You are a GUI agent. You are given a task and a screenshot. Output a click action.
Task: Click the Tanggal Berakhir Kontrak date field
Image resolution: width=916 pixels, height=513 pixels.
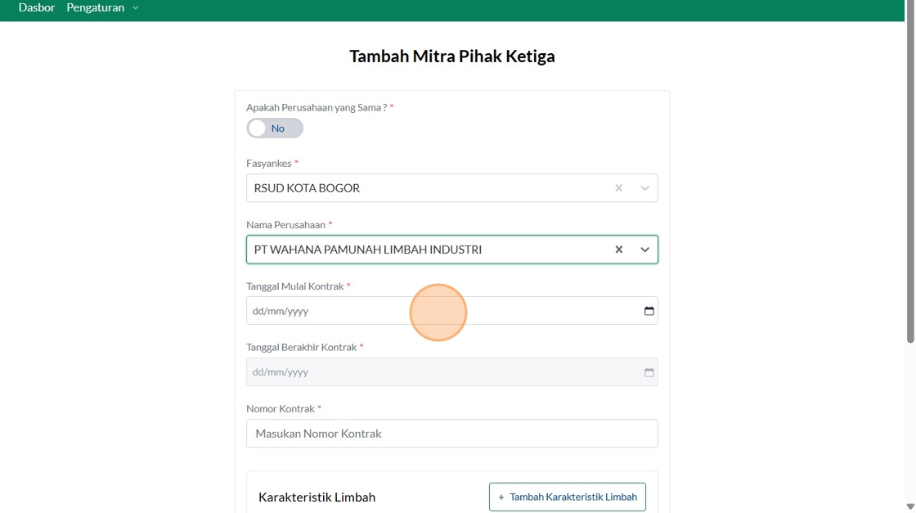pyautogui.click(x=452, y=372)
